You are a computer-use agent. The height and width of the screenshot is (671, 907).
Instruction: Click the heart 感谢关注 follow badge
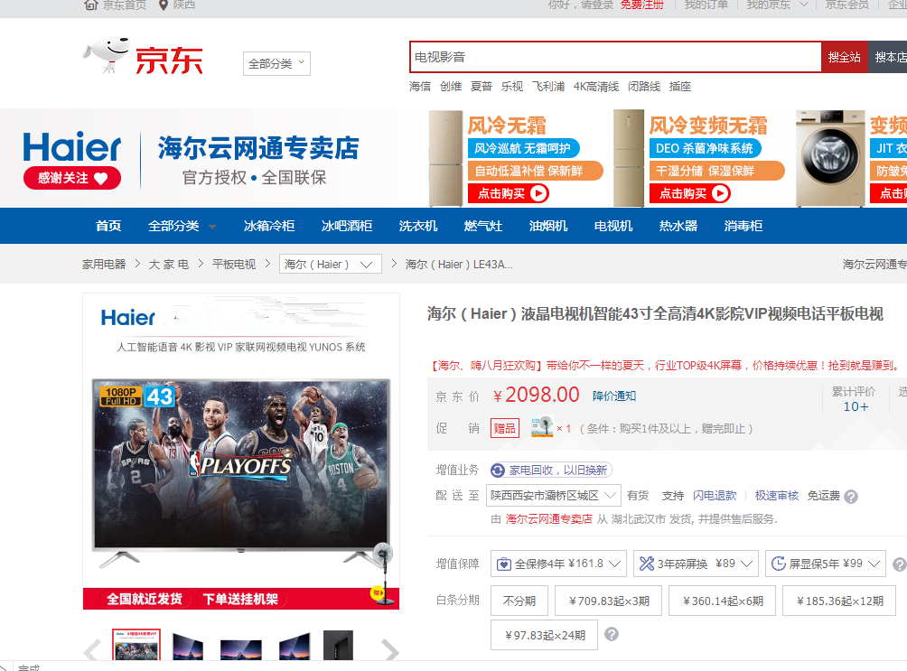click(72, 178)
